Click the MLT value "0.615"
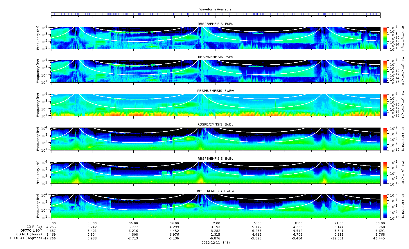The height and width of the screenshot is (249, 409). pos(339,235)
